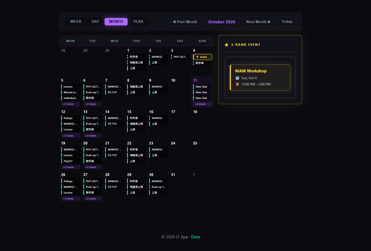The width and height of the screenshot is (371, 251).
Task: Jump to Today
Action: click(x=287, y=22)
